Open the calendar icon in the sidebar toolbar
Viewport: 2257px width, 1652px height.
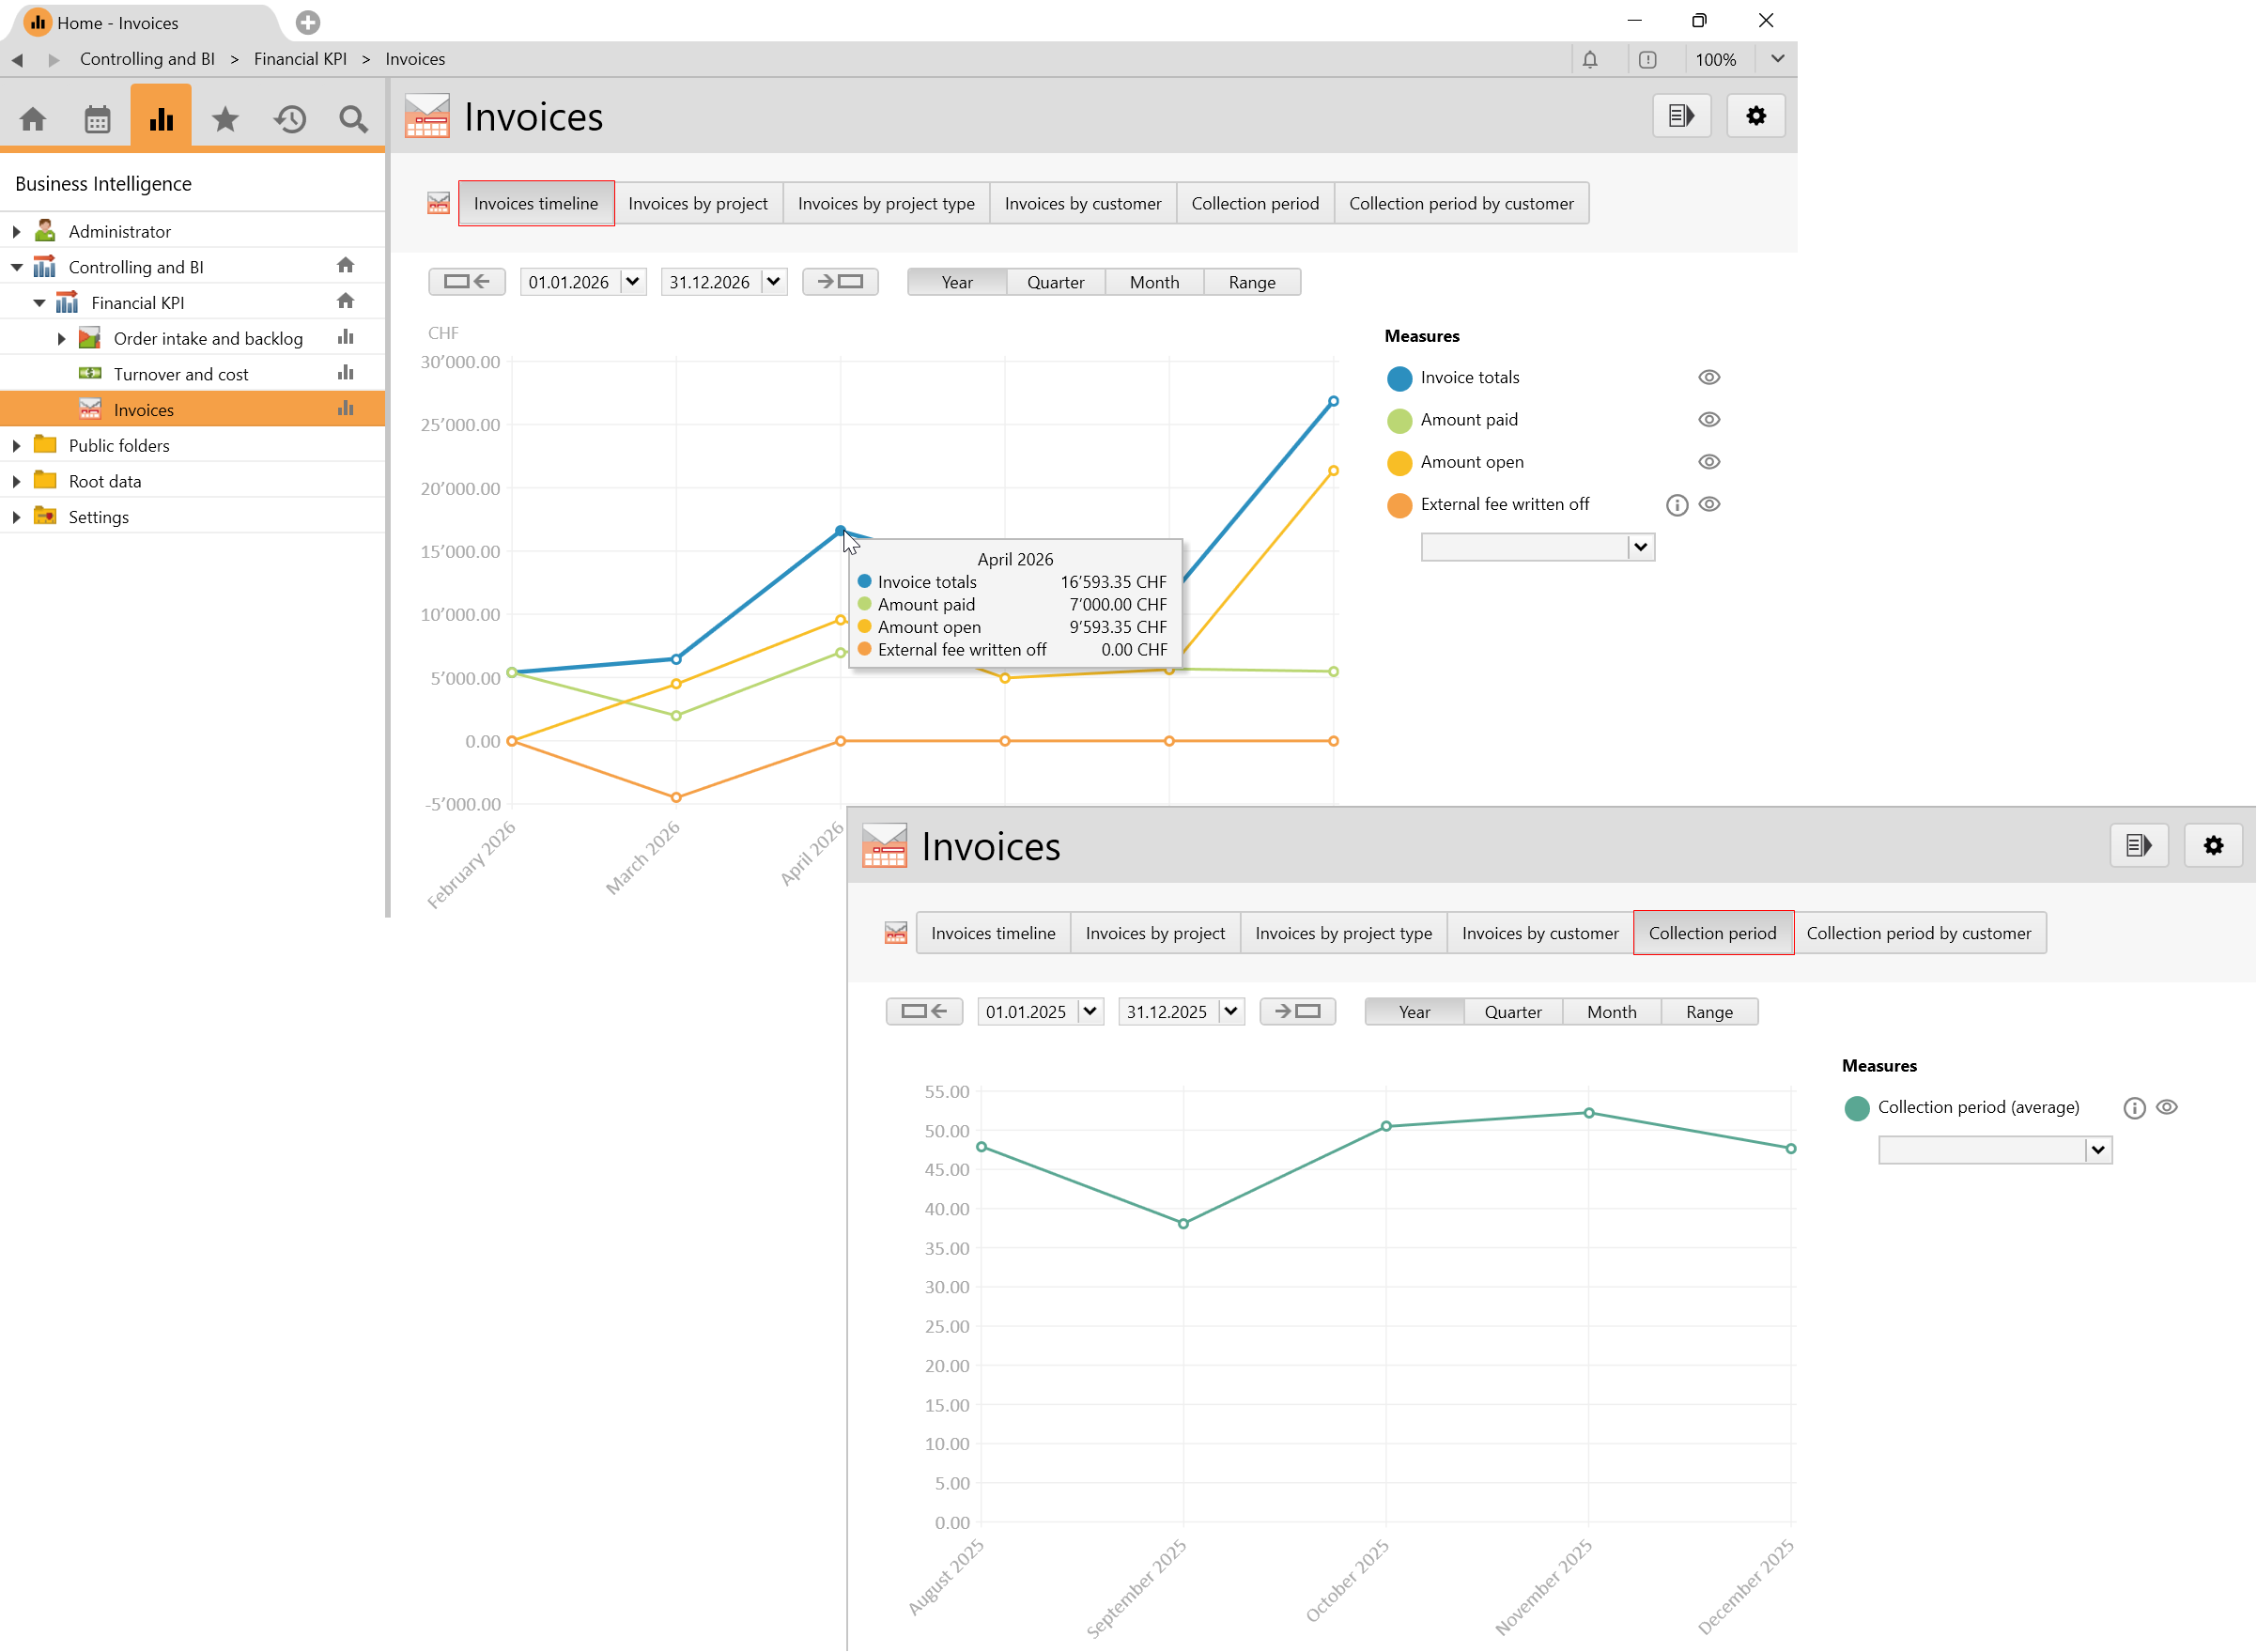pyautogui.click(x=97, y=119)
